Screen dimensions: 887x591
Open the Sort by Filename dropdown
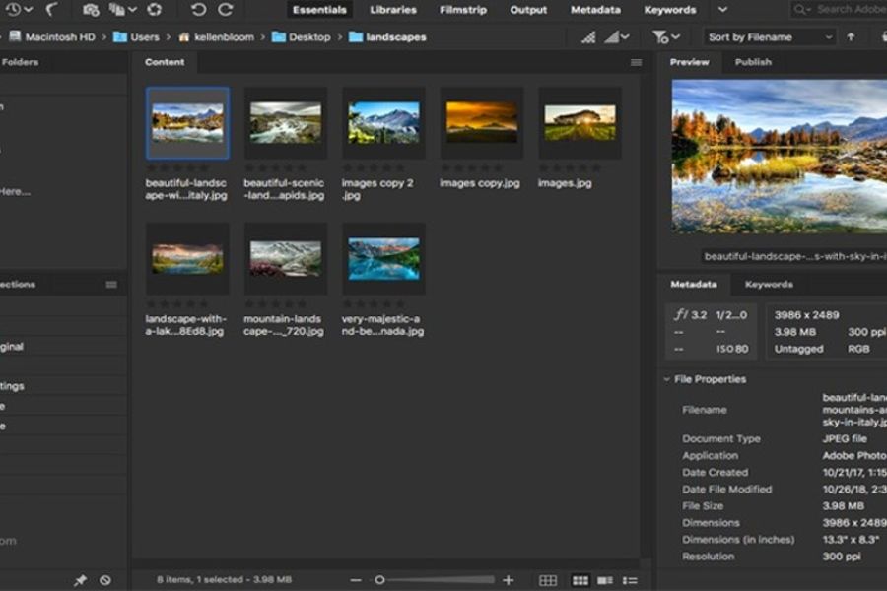click(770, 37)
